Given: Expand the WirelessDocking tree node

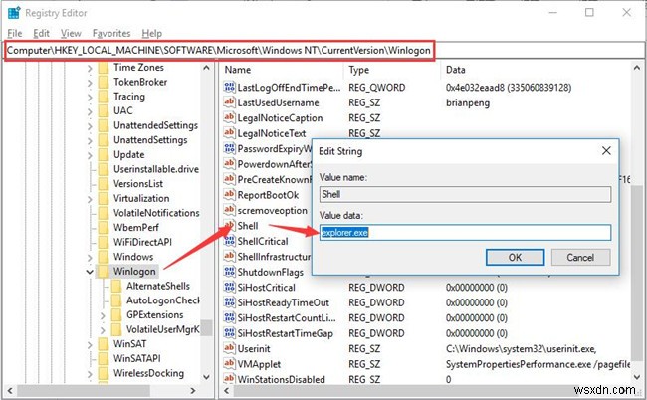Looking at the screenshot, I should point(90,373).
